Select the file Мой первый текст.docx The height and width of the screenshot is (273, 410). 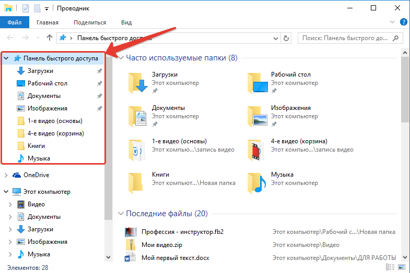[x=175, y=258]
